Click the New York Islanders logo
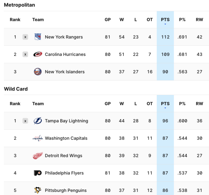The image size is (209, 195). coord(38,72)
